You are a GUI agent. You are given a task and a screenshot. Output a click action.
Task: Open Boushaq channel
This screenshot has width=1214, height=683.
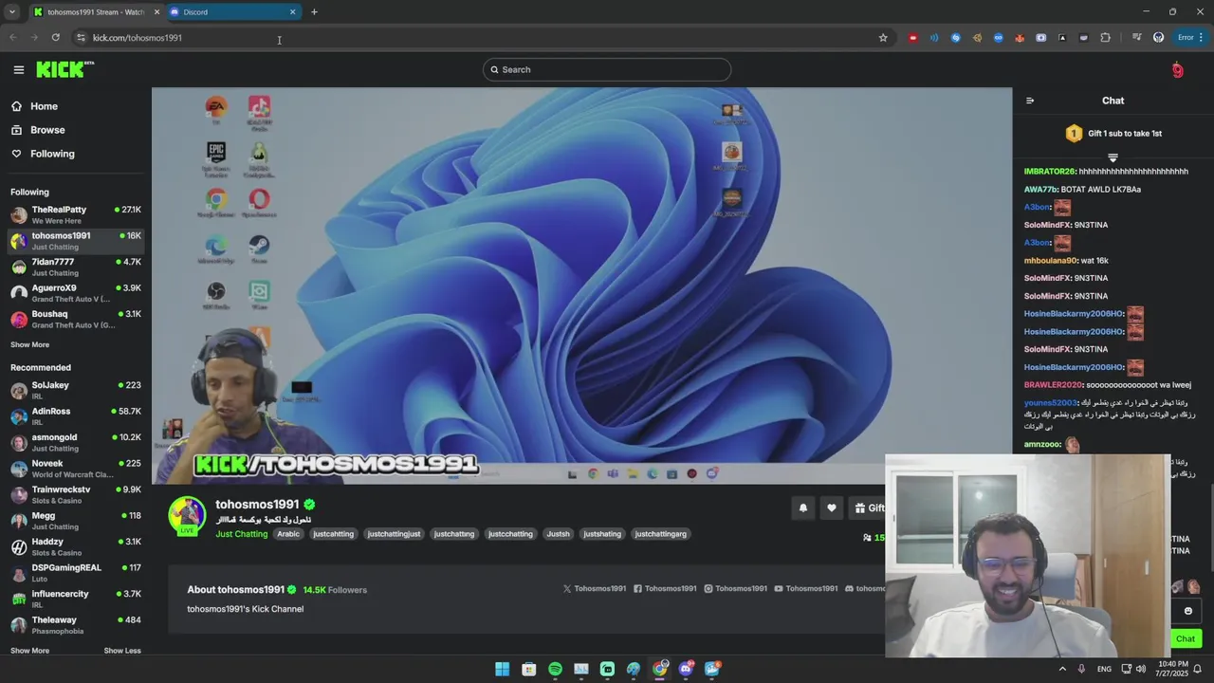click(76, 319)
